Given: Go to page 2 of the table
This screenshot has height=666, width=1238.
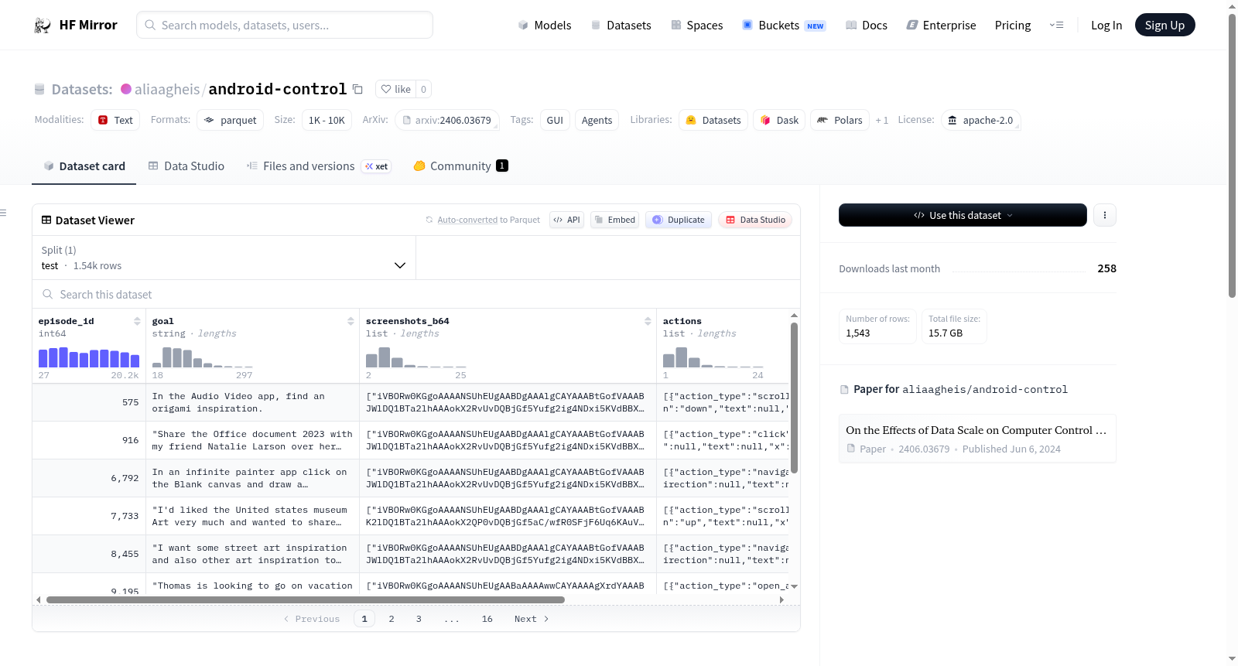Looking at the screenshot, I should click(392, 619).
